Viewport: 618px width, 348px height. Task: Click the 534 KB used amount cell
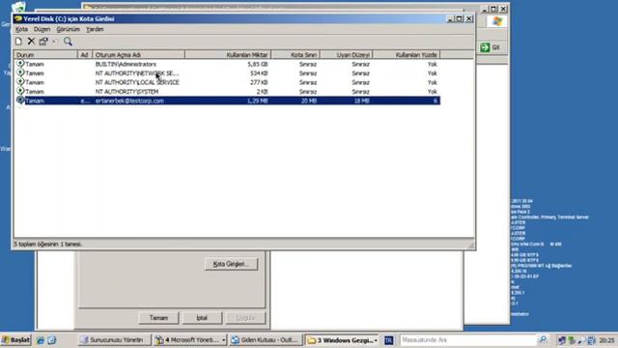(259, 73)
